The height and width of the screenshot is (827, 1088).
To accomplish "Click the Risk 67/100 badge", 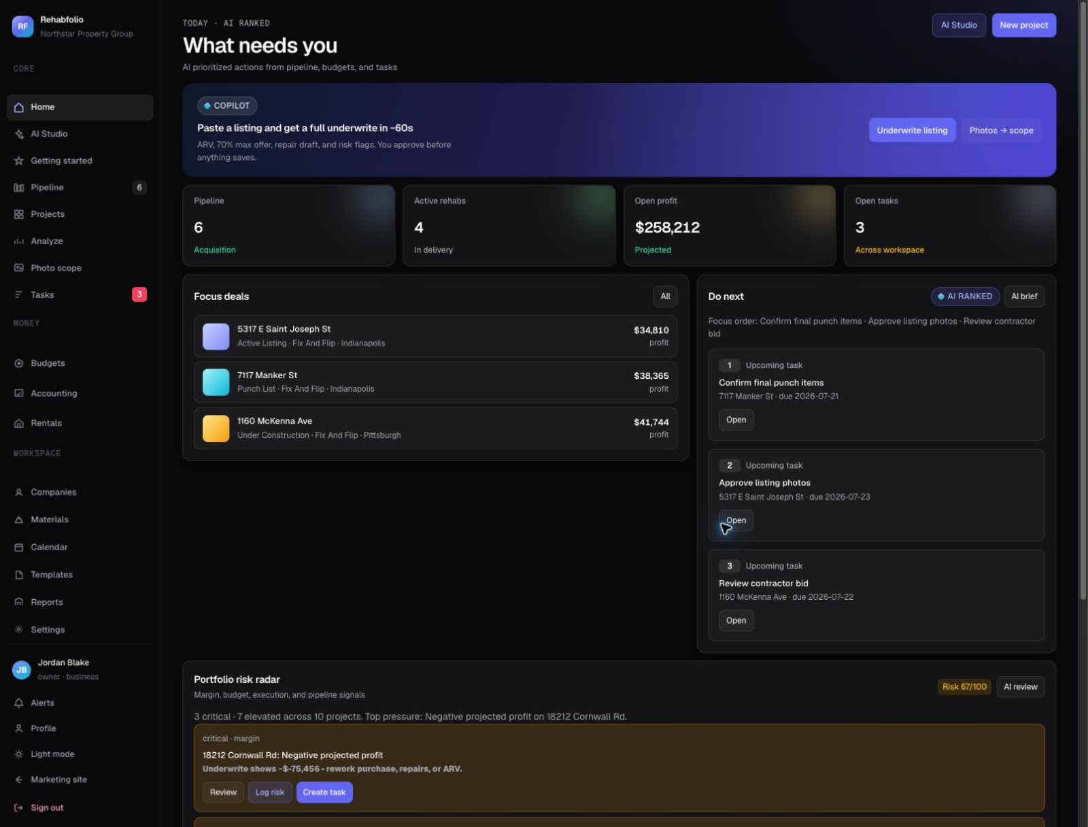I will tap(964, 687).
